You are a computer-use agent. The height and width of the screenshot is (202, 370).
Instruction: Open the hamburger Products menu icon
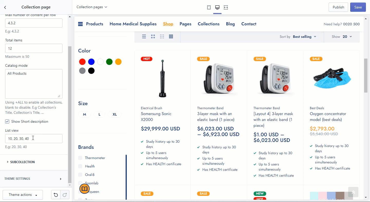click(x=80, y=24)
